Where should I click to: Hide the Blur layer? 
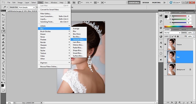[165, 57]
